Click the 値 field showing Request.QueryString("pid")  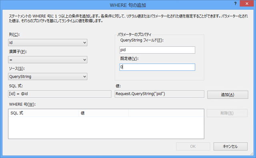click(159, 94)
